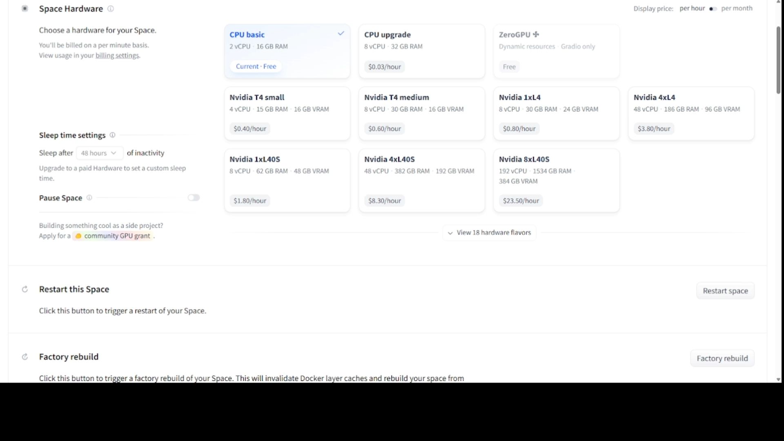784x441 pixels.
Task: Click the Sleep time settings heading
Action: click(72, 136)
